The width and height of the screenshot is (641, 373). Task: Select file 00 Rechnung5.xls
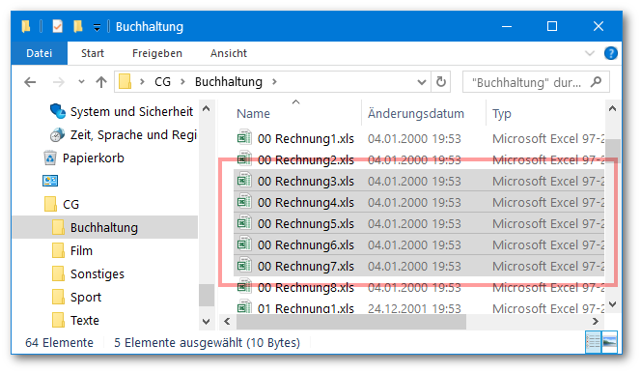pyautogui.click(x=306, y=224)
